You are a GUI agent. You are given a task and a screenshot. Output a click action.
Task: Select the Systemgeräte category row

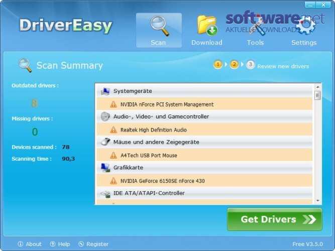(x=204, y=91)
